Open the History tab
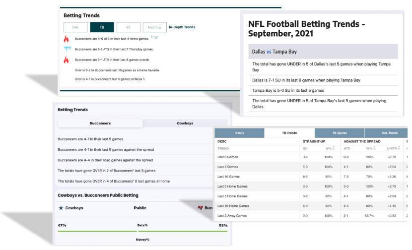The image size is (412, 250). tap(239, 133)
